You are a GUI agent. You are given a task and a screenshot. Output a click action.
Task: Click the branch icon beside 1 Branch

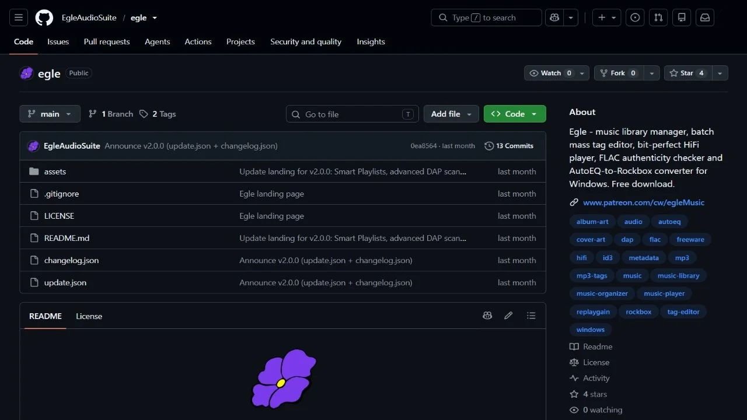92,114
